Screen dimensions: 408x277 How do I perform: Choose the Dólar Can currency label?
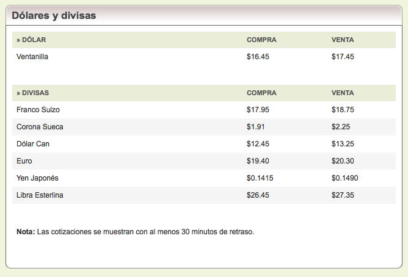tap(33, 144)
